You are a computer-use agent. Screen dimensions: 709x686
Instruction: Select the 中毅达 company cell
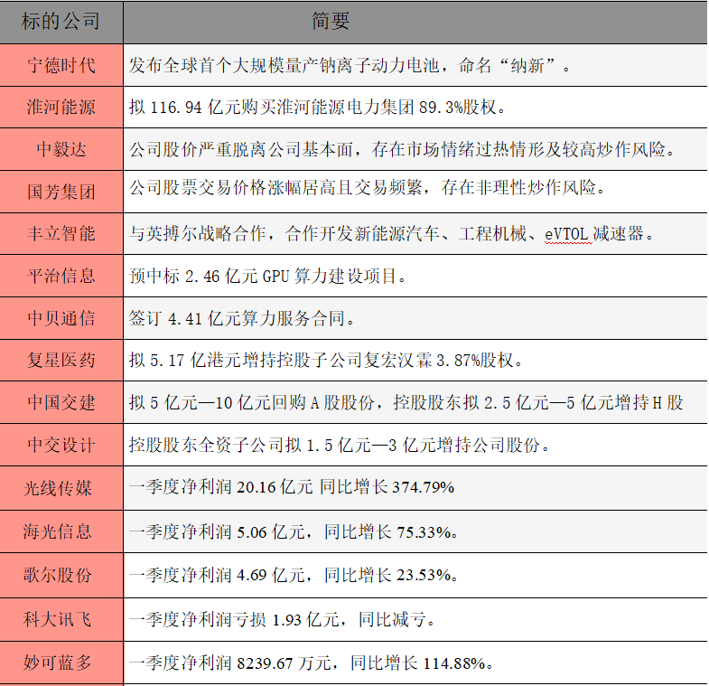[x=61, y=149]
